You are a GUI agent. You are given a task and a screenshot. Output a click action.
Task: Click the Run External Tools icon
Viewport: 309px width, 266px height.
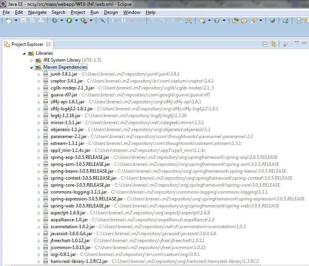coord(84,20)
